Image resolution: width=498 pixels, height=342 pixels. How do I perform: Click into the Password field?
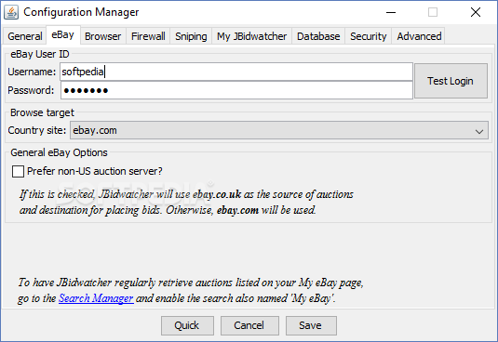tap(236, 90)
